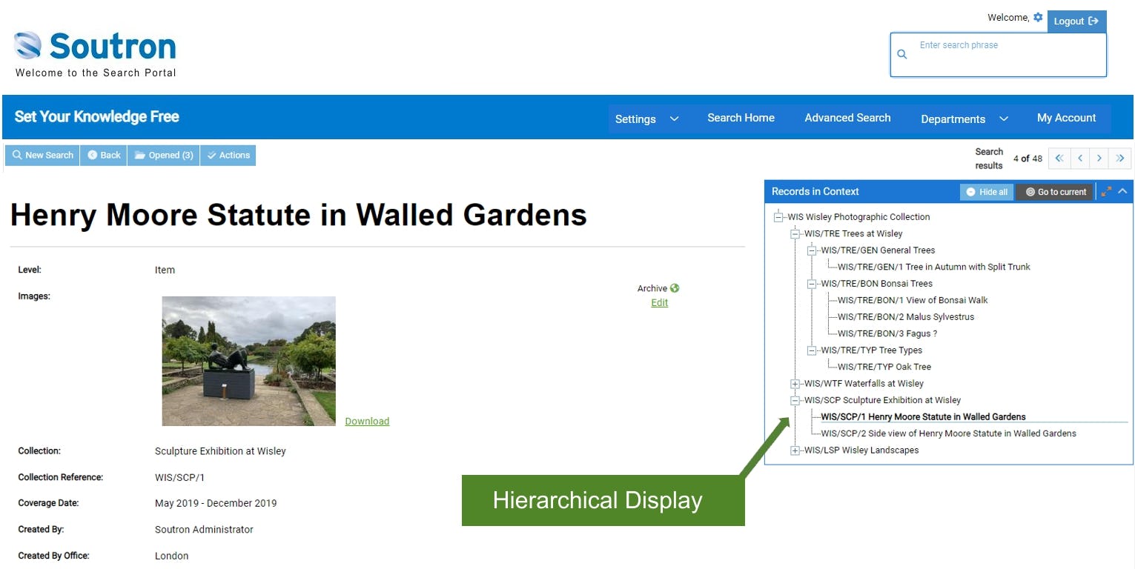Click the Go to current target icon
Screen dimensions: 1135x569
pos(1054,191)
